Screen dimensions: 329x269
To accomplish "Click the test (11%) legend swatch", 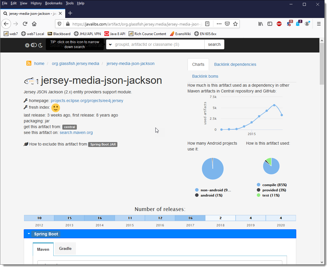I will [x=259, y=195].
